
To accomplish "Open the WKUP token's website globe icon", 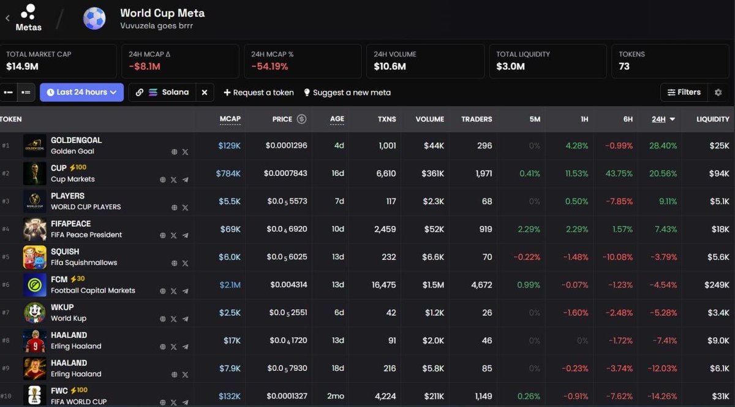I will click(162, 319).
